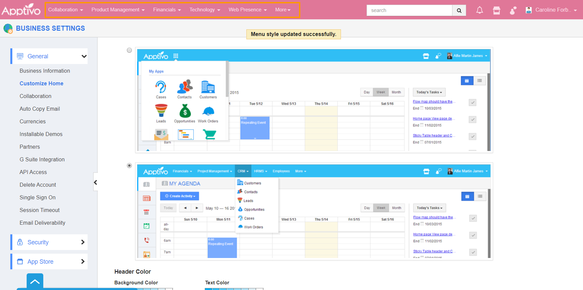The width and height of the screenshot is (583, 290).
Task: Click the magnifier search button
Action: 459,10
